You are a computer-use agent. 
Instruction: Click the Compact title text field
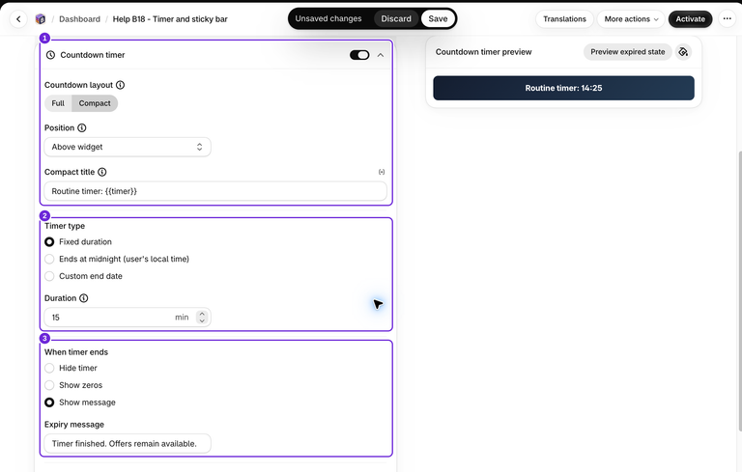pyautogui.click(x=215, y=191)
